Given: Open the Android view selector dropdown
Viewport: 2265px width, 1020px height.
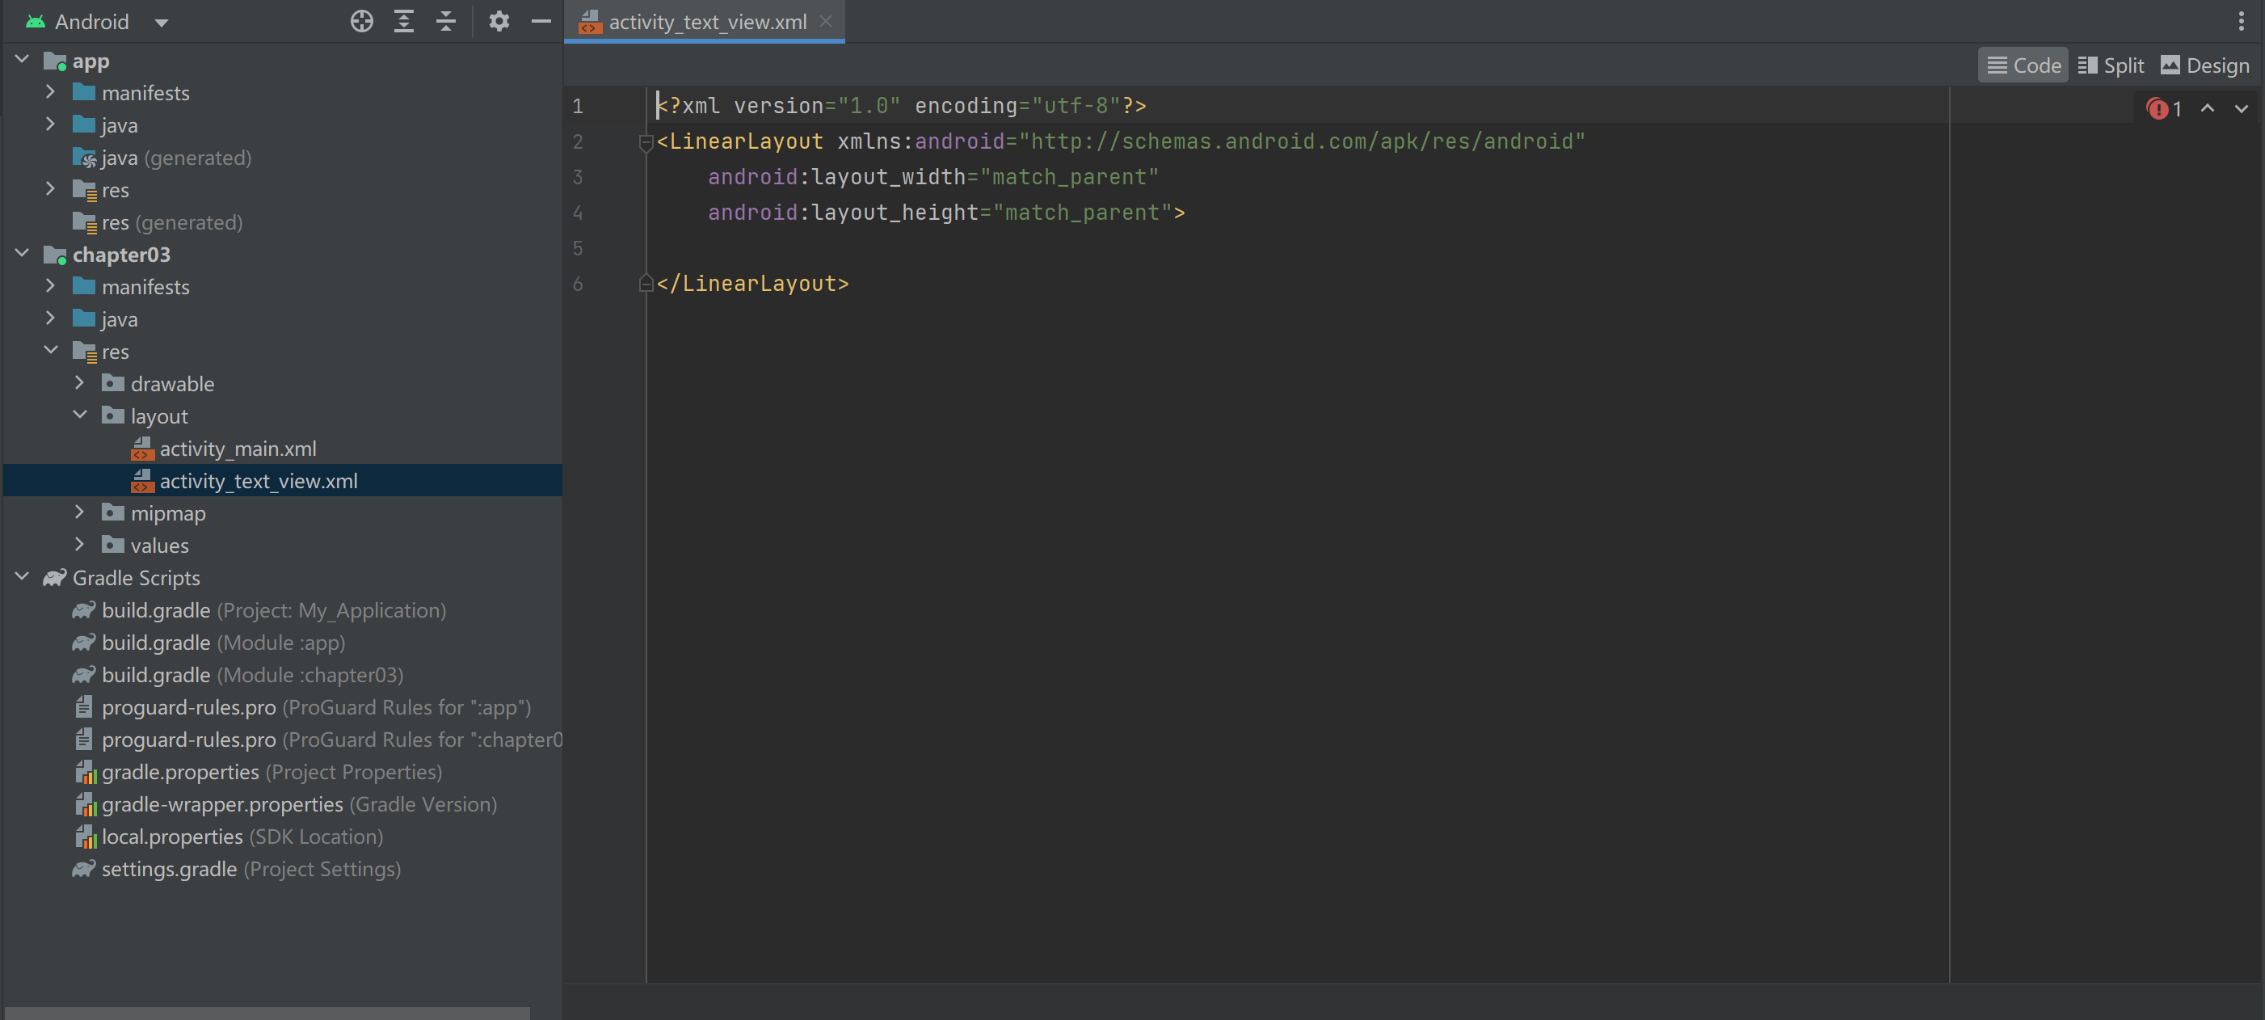Looking at the screenshot, I should pyautogui.click(x=161, y=23).
